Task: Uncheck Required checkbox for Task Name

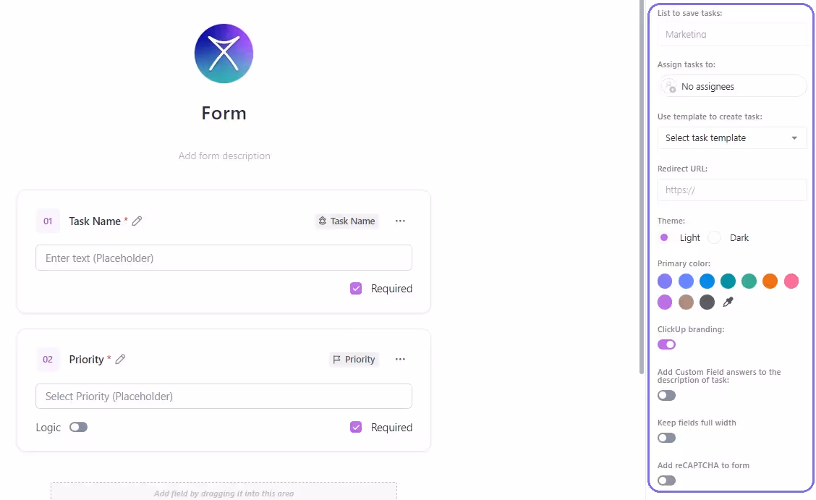Action: click(356, 288)
